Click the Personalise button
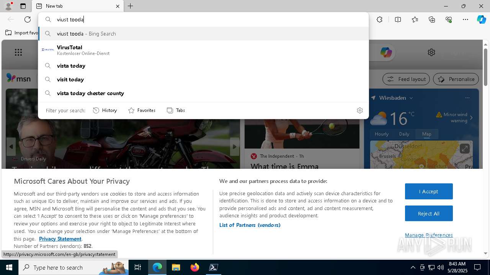Viewport: 490px width, 275px height. point(456,79)
